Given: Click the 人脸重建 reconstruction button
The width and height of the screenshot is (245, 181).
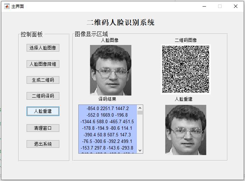Looking at the screenshot, I should click(43, 111).
